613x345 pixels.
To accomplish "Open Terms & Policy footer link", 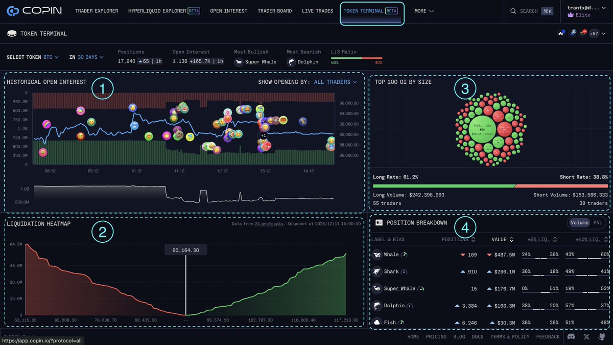I will click(x=510, y=337).
